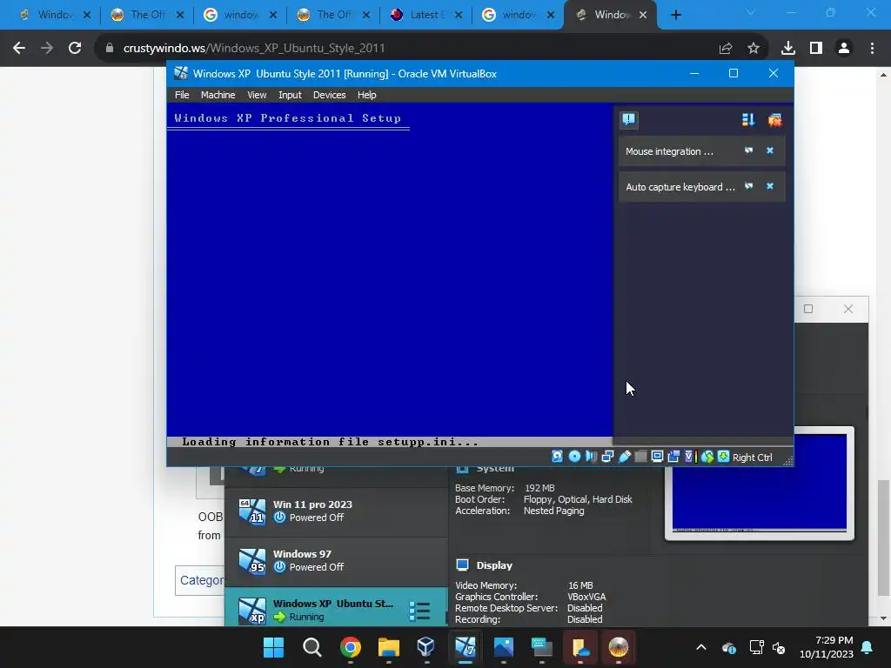Click the VirtualBox cube icon in taskbar
The height and width of the screenshot is (668, 891).
[425, 647]
